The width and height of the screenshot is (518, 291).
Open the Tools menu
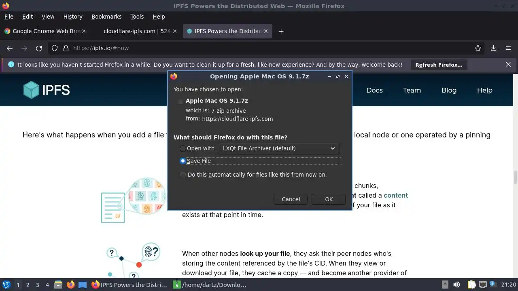point(137,17)
